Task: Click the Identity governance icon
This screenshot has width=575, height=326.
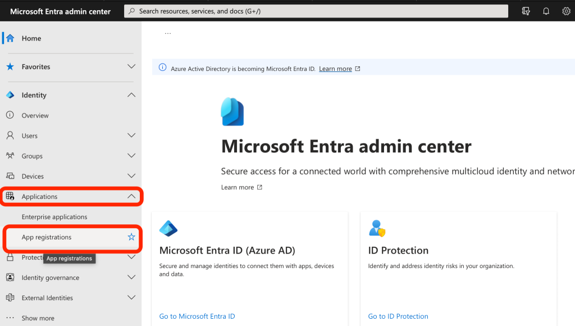Action: click(10, 278)
